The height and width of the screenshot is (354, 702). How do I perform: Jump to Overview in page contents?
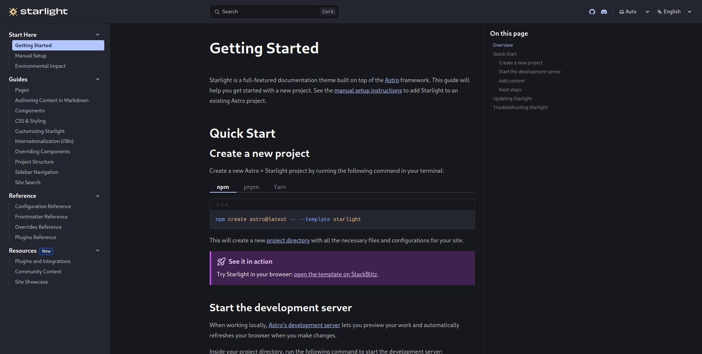tap(503, 45)
